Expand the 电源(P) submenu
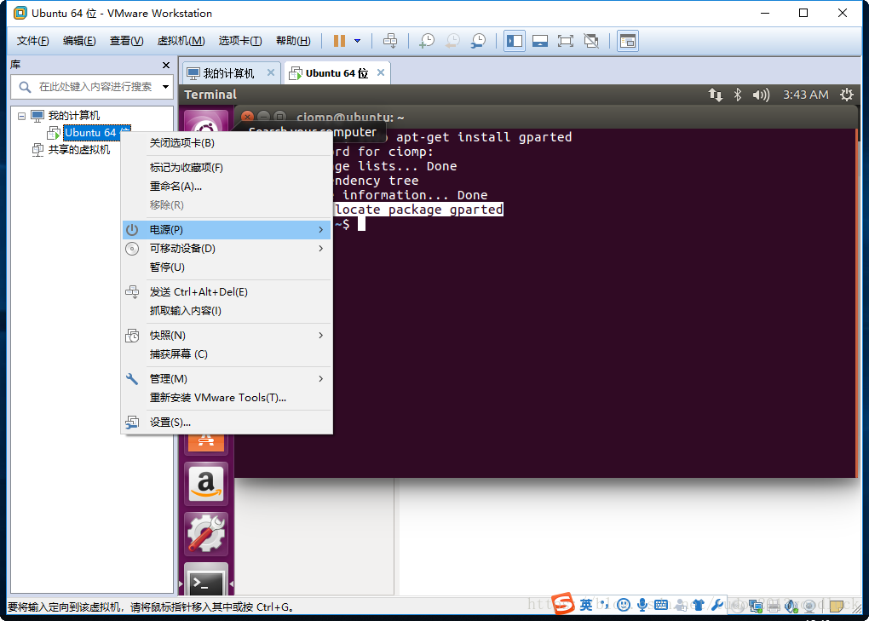Viewport: 869px width, 621px height. (227, 229)
